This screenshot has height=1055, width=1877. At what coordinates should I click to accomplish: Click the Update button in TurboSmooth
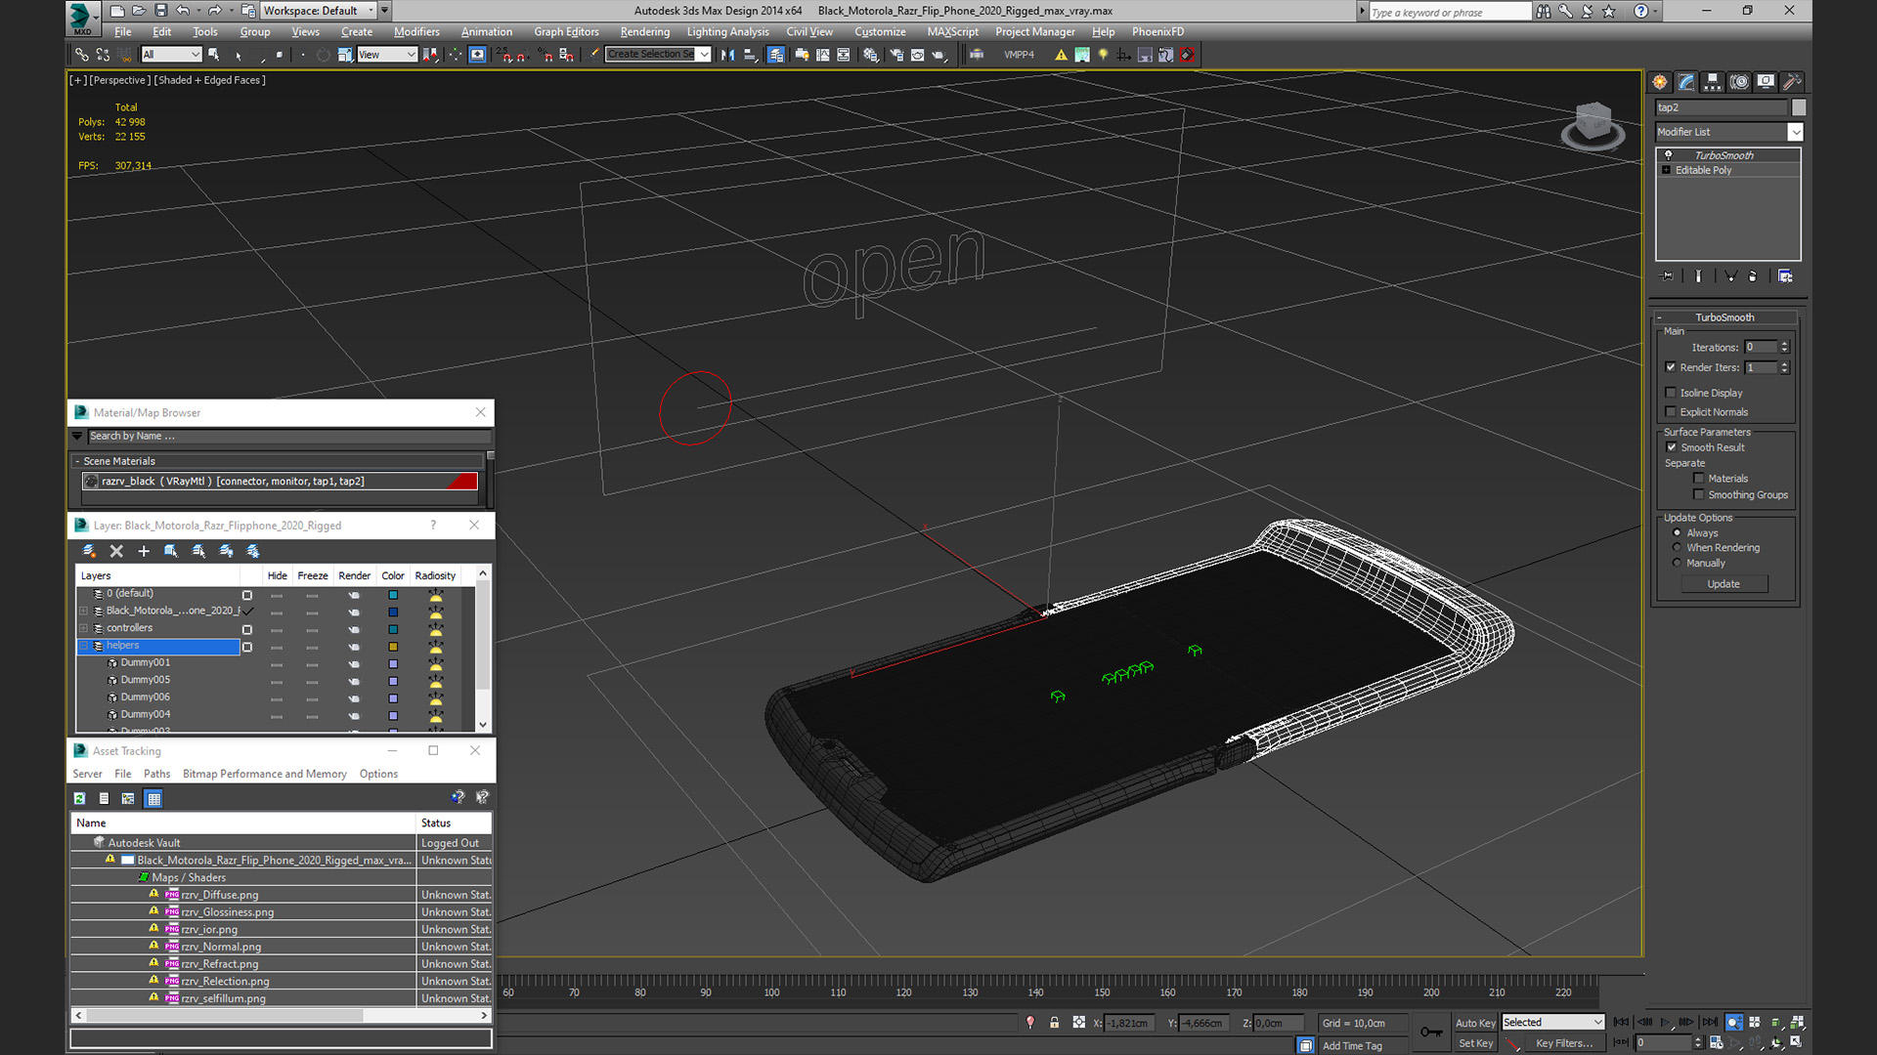tap(1724, 584)
